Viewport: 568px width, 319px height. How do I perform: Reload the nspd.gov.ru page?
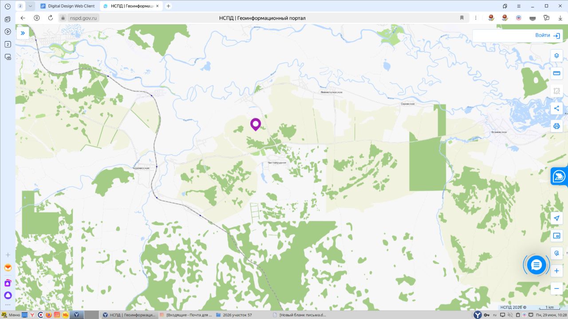coord(50,18)
